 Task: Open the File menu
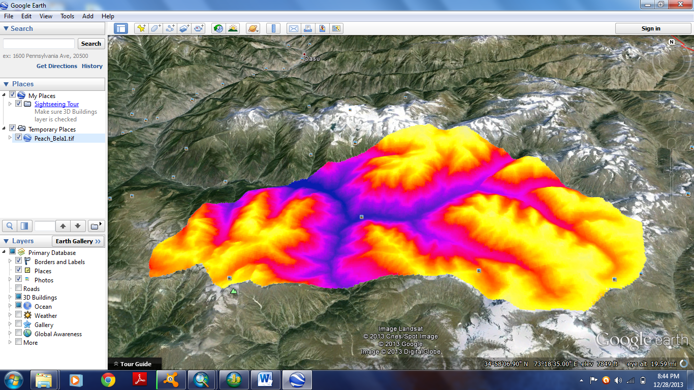pyautogui.click(x=9, y=16)
